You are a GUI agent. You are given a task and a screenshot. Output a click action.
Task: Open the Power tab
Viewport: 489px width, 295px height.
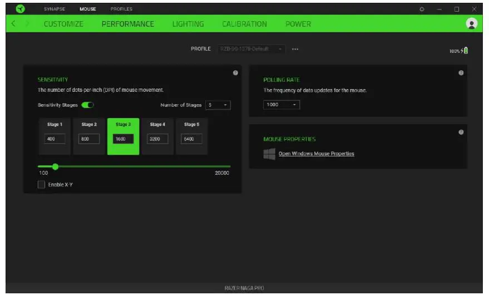(298, 24)
